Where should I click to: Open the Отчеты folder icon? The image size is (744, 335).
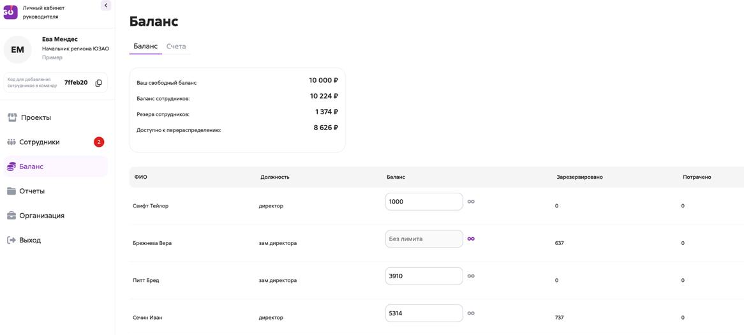pos(12,191)
